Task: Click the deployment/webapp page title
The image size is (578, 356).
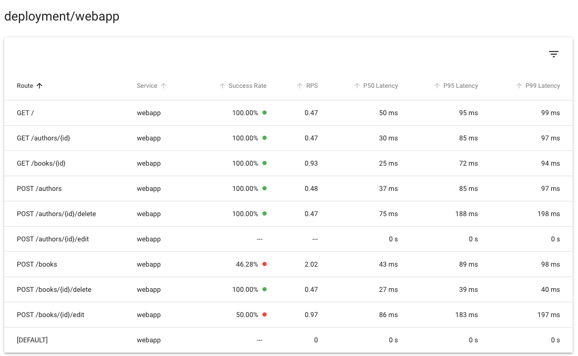Action: [62, 16]
